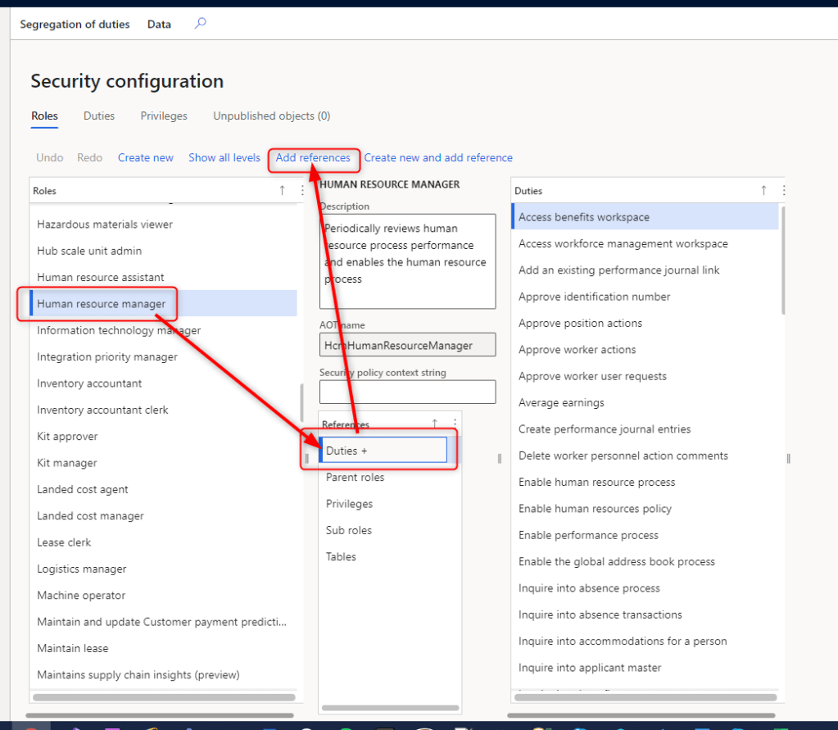Select Human resource manager role
838x730 pixels.
pyautogui.click(x=102, y=304)
